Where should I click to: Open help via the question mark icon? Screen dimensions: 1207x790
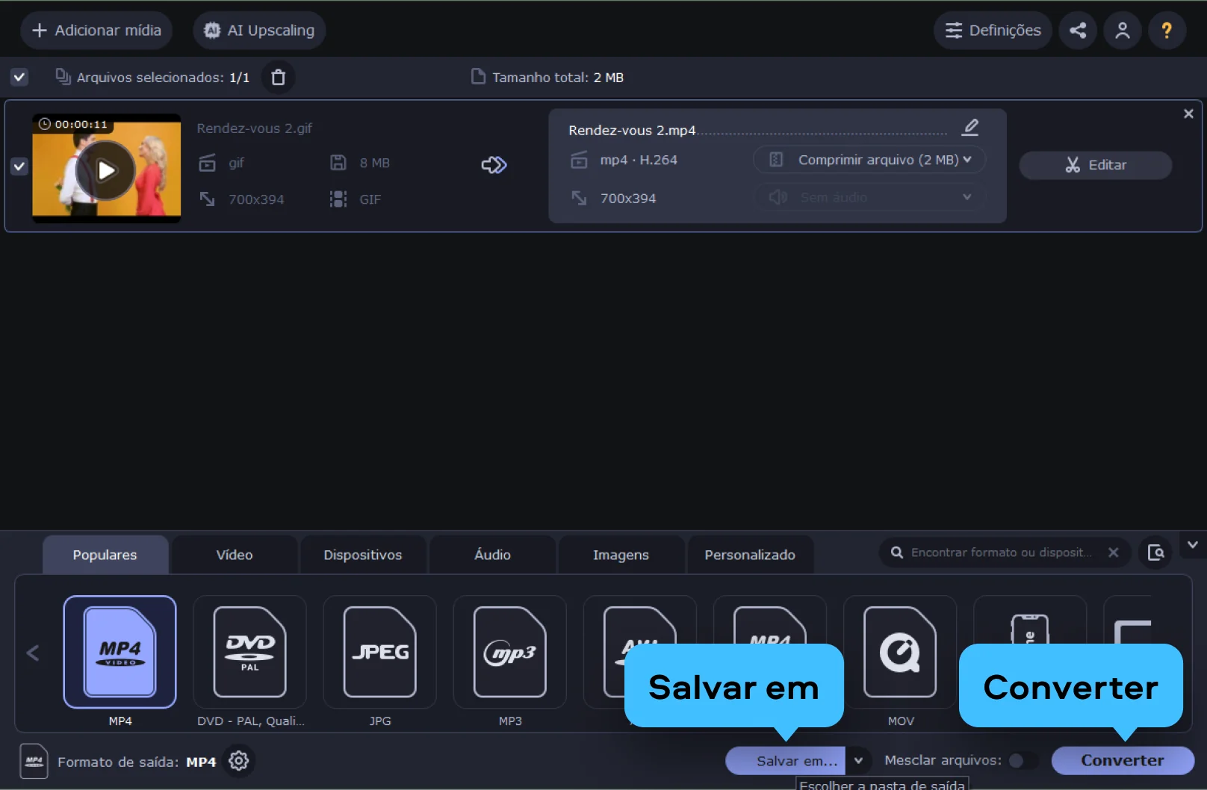[1166, 31]
